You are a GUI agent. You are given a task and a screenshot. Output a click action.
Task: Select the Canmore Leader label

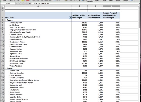(x=16, y=34)
